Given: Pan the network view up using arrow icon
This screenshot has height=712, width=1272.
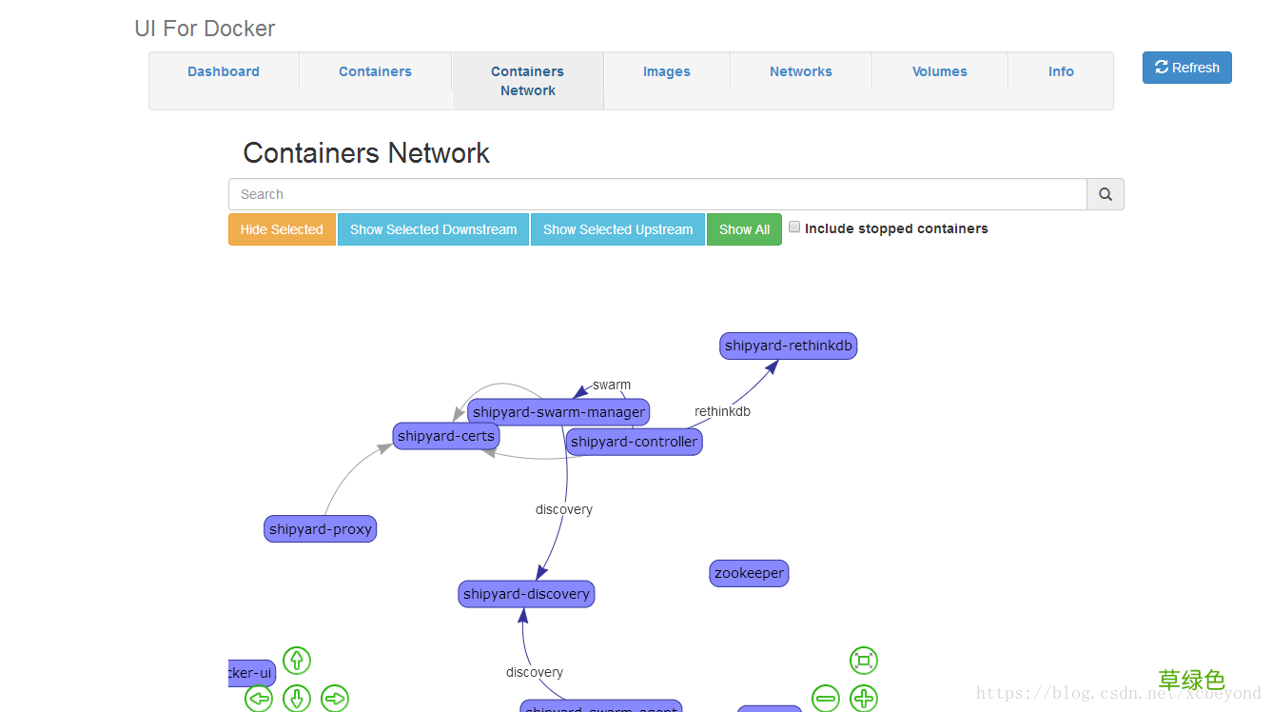Looking at the screenshot, I should pos(296,660).
